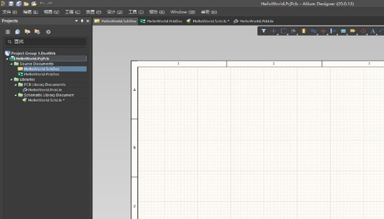Open the 文件 (F) menu
Screen dimensions: 384x219
click(x=10, y=12)
